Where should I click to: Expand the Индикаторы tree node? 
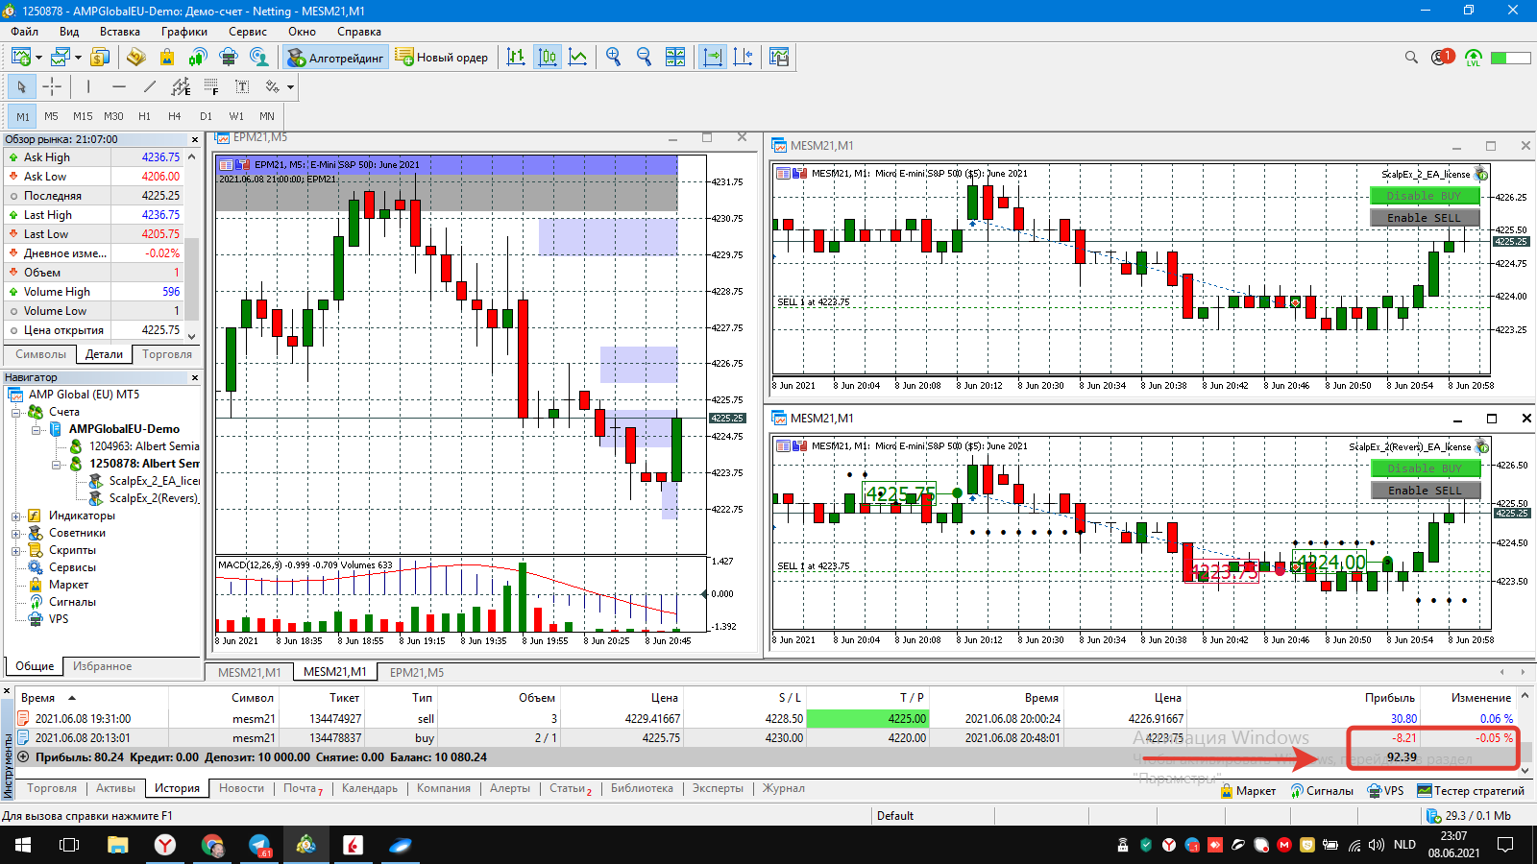[16, 516]
